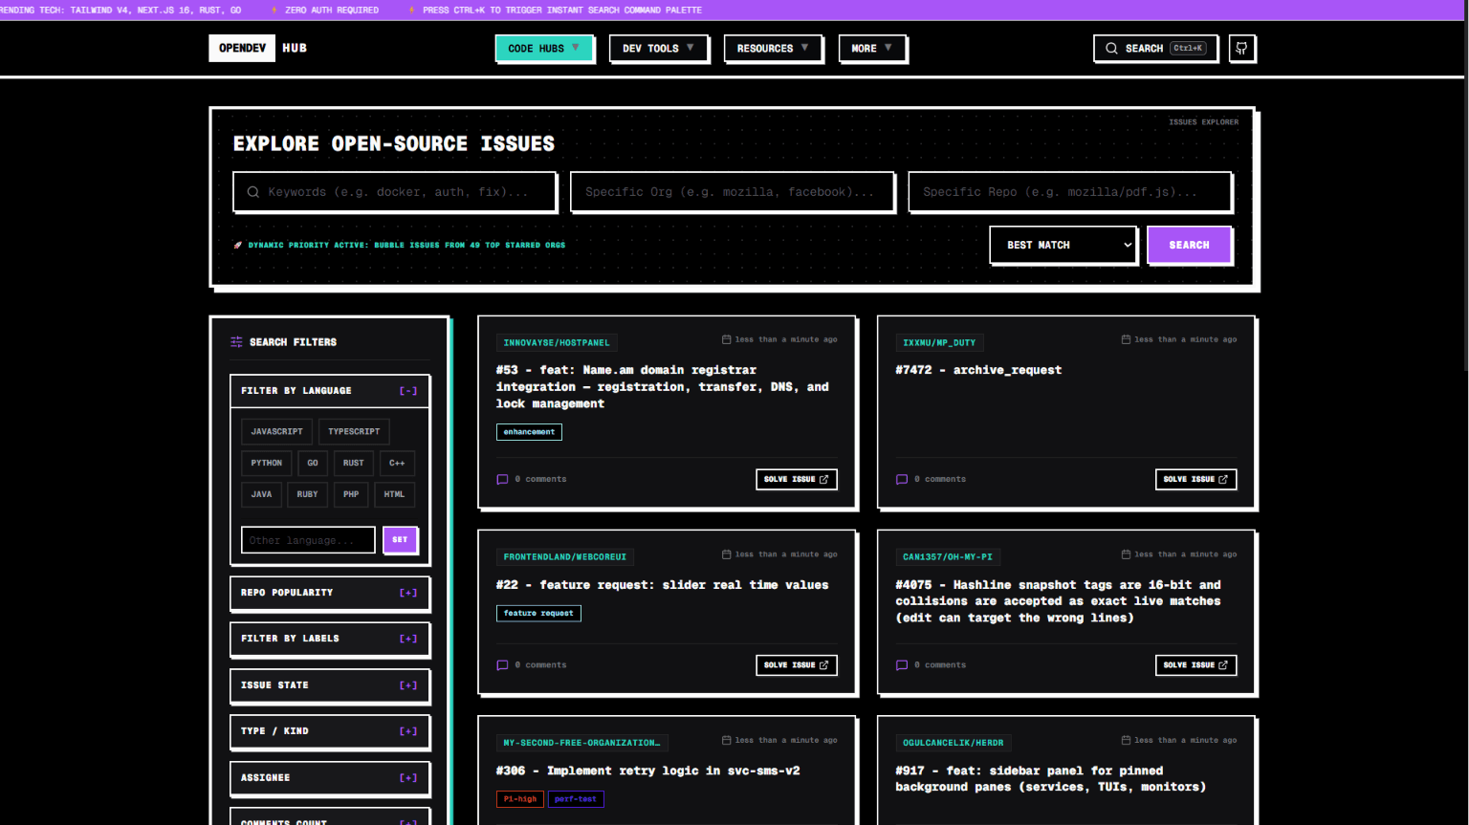Screen dimensions: 1469x825
Task: Click comment bubble icon on issue #4075
Action: [902, 665]
